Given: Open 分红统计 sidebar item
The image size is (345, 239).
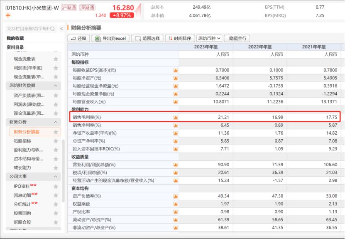Looking at the screenshot, I should point(22,204).
